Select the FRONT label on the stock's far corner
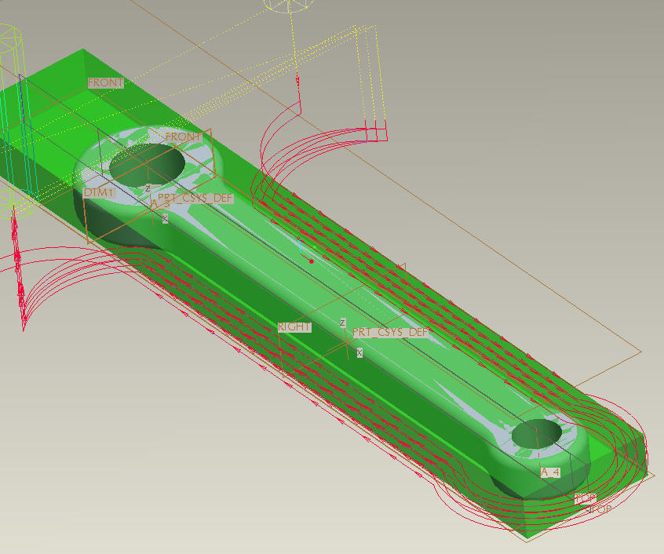Screen dimensions: 664x554 coord(105,82)
